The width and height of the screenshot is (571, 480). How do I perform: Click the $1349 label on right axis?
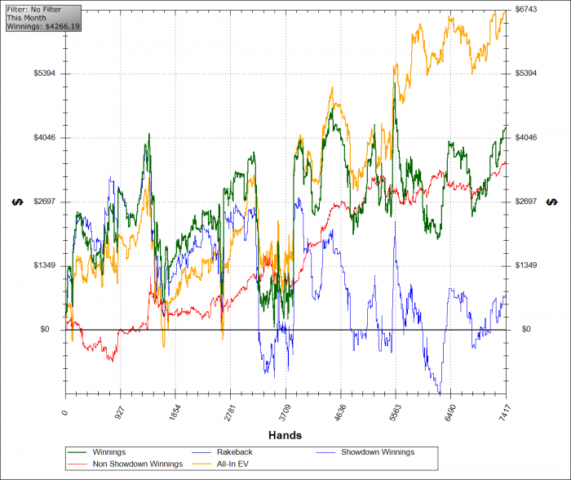(526, 265)
